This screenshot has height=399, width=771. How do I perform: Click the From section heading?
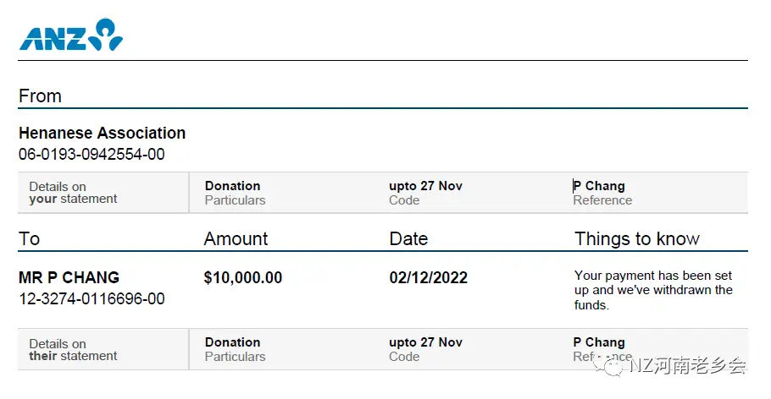pyautogui.click(x=40, y=96)
